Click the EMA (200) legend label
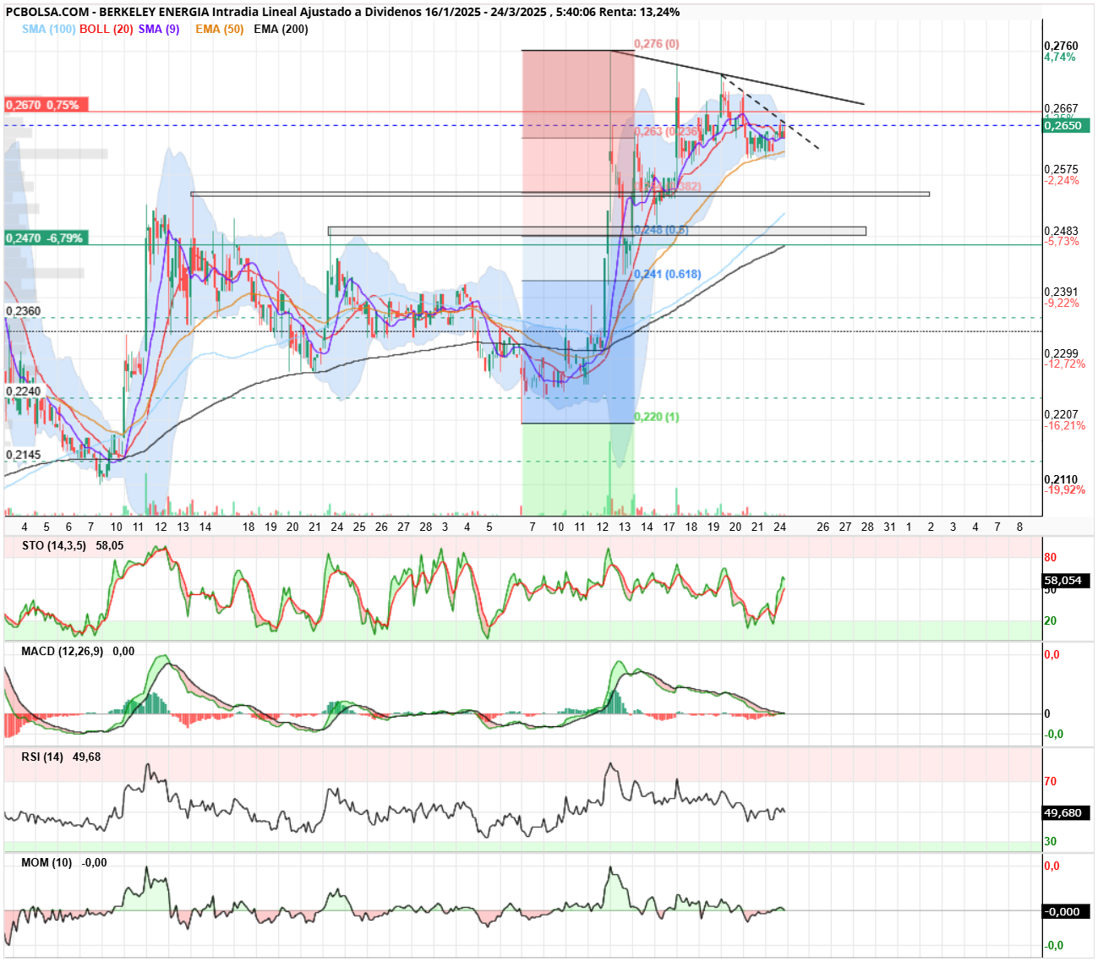Image resolution: width=1098 pixels, height=962 pixels. 281,29
